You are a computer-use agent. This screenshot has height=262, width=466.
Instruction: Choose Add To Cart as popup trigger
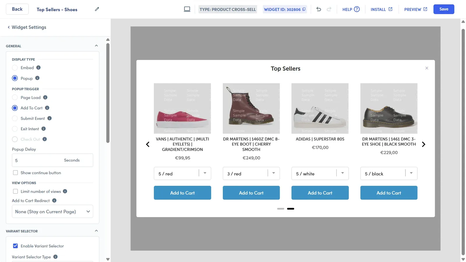click(x=15, y=108)
